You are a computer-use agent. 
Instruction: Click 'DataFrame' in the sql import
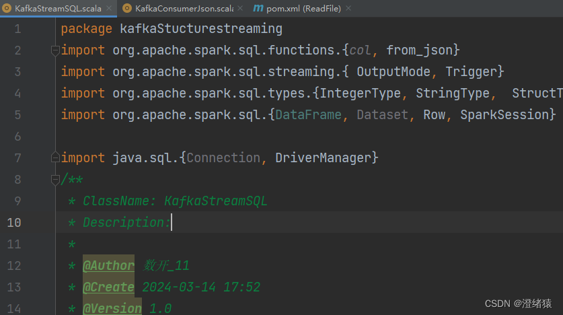[x=309, y=115]
